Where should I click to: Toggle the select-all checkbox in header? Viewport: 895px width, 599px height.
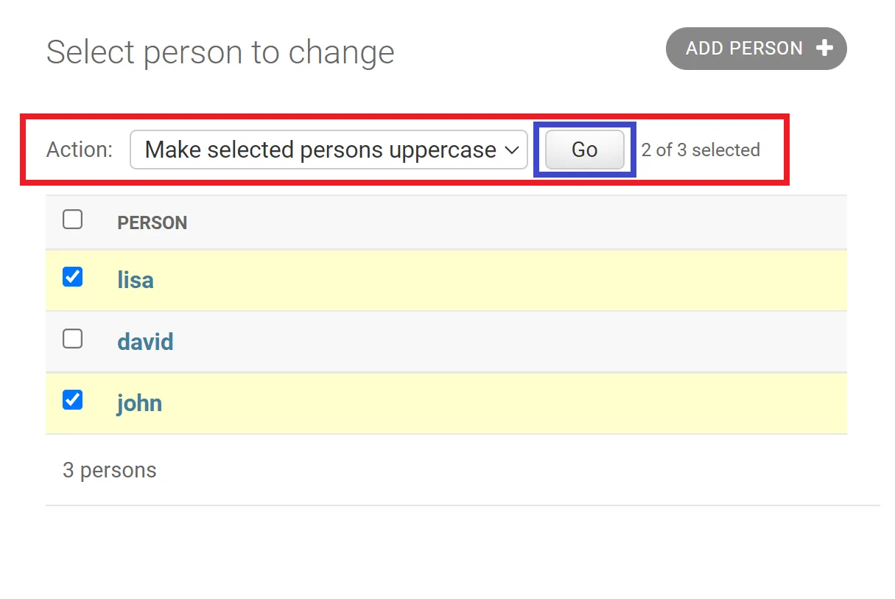pos(72,220)
